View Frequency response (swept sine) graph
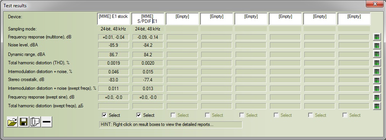Screen dimensions: 386x140 coord(376,97)
